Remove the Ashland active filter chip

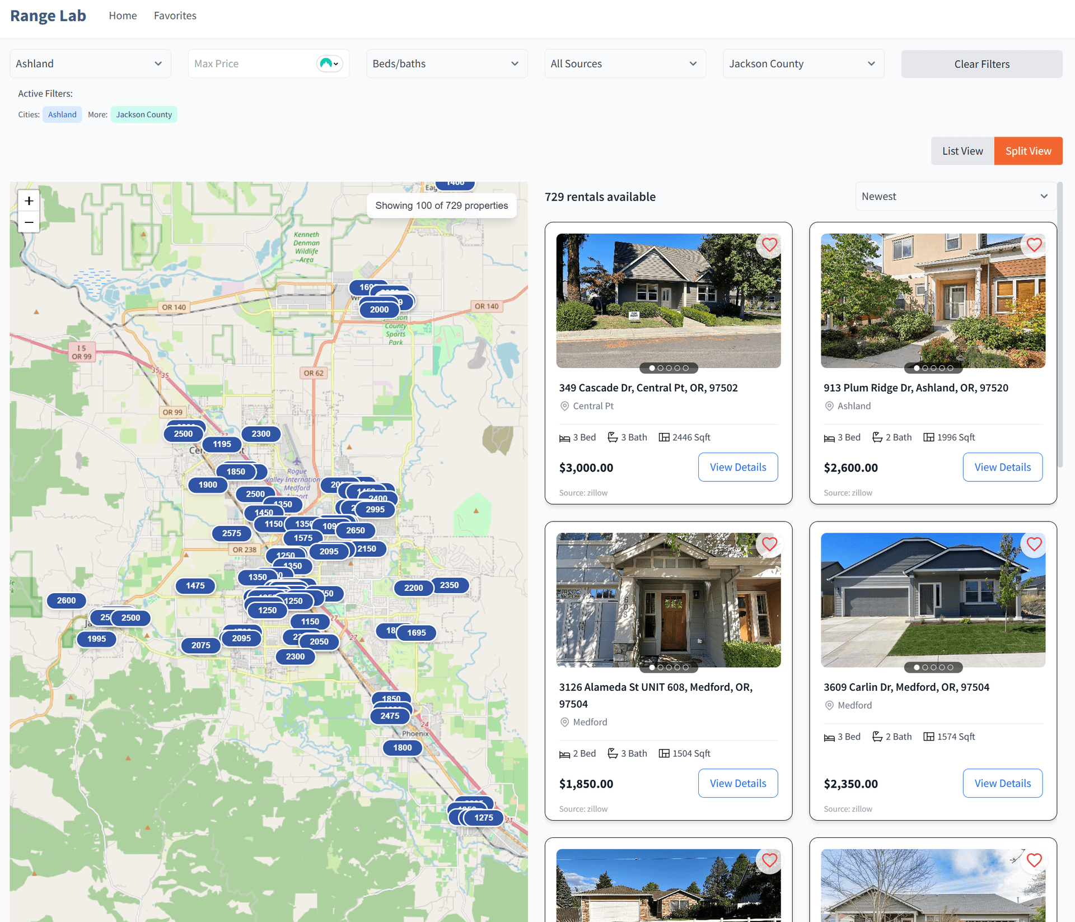[x=62, y=114]
